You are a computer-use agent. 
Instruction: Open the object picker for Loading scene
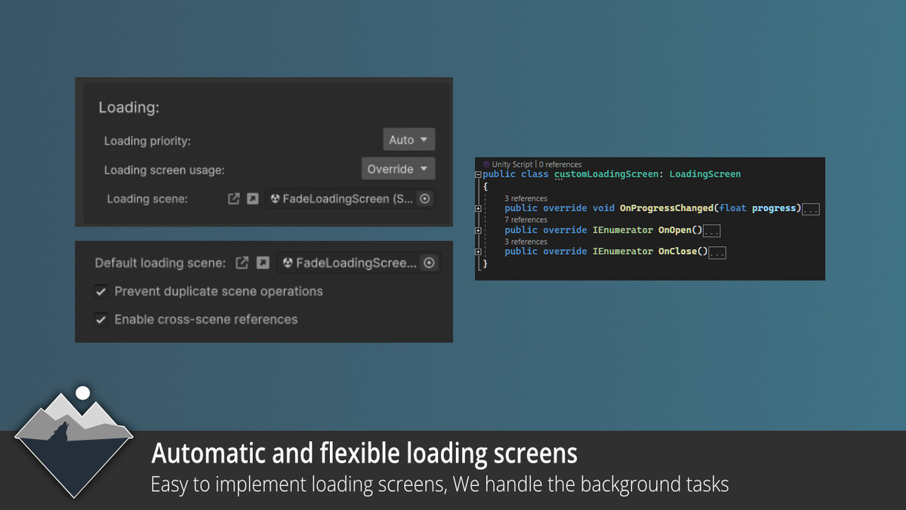(424, 199)
